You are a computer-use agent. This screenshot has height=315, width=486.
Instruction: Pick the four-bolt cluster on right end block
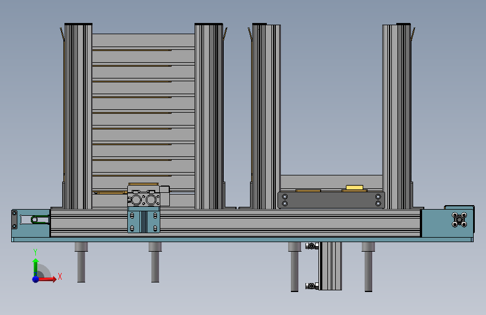(x=459, y=220)
